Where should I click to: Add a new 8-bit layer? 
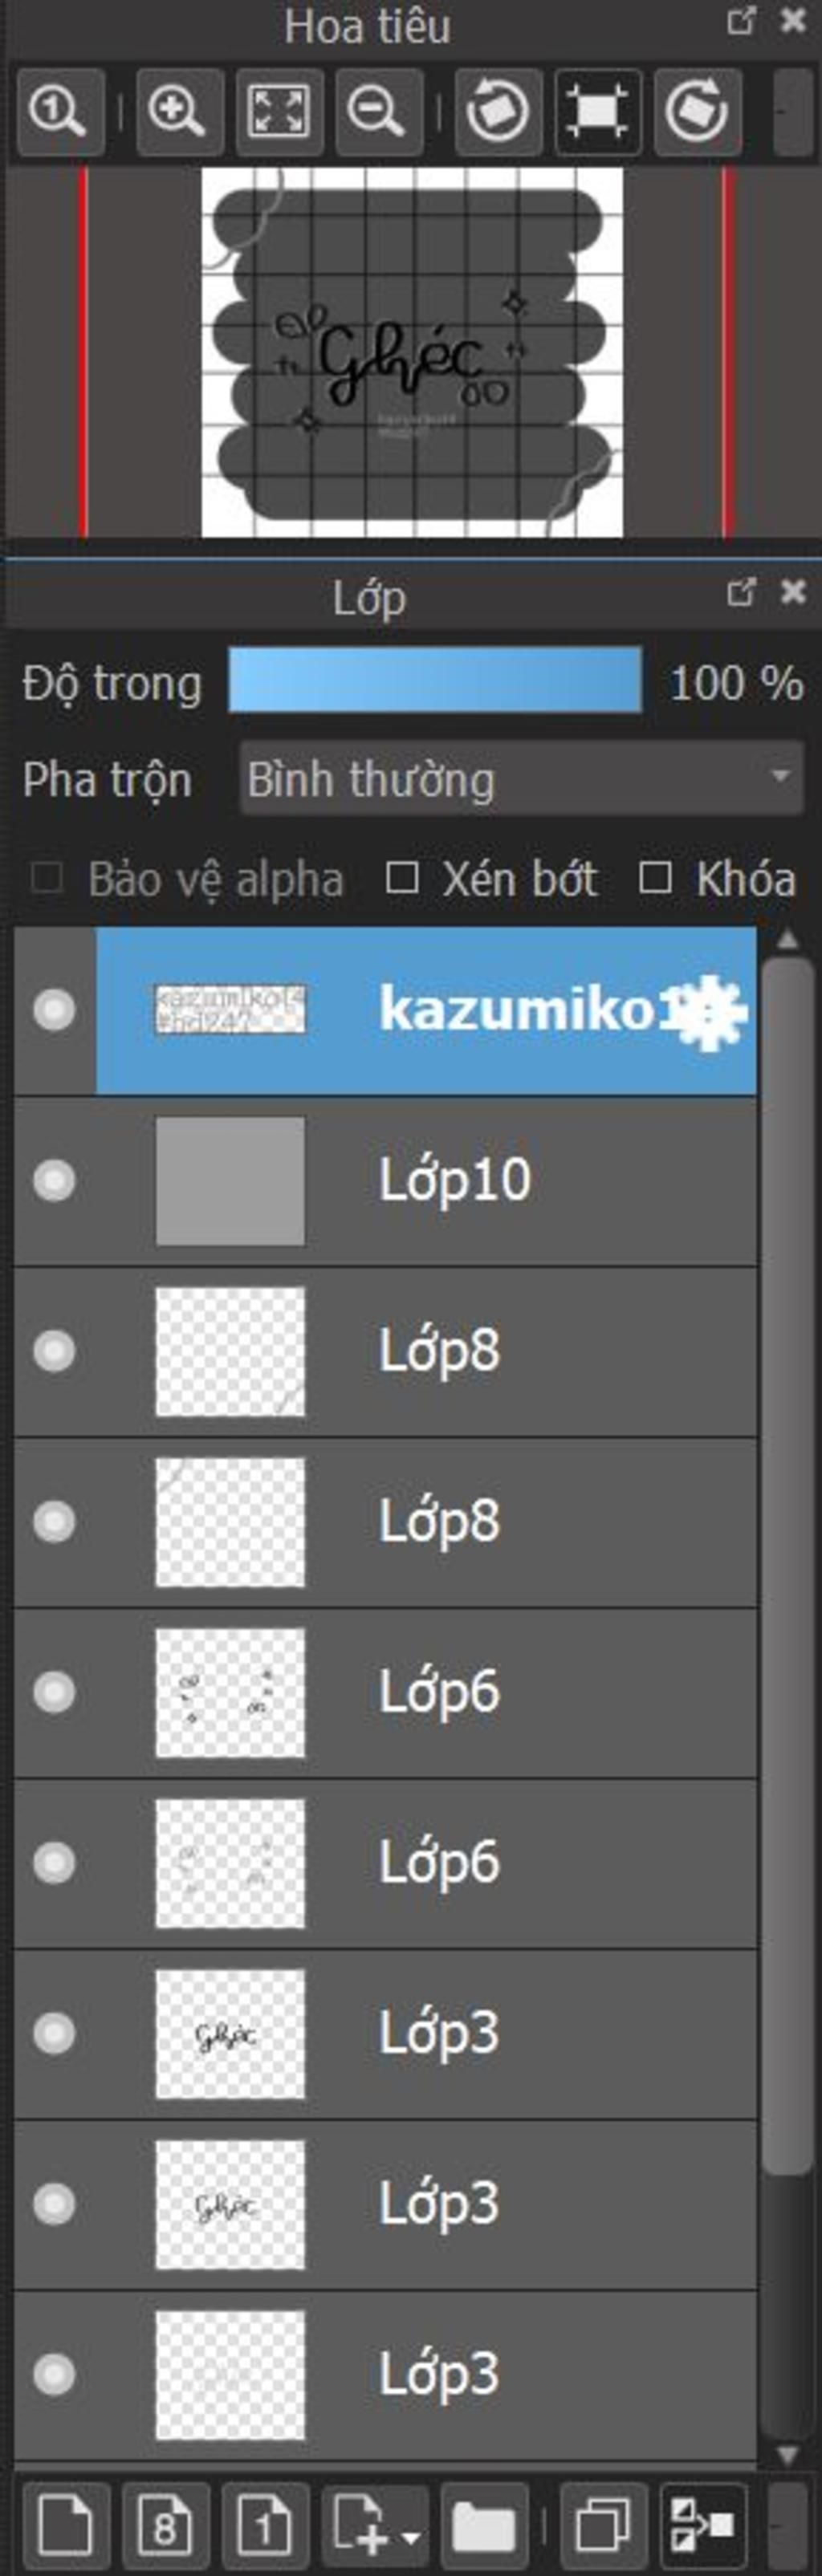point(165,2522)
